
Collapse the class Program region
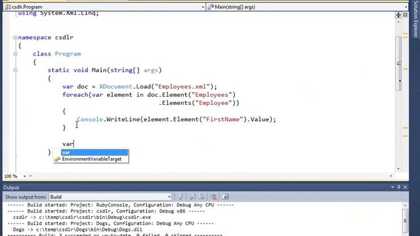pos(15,54)
